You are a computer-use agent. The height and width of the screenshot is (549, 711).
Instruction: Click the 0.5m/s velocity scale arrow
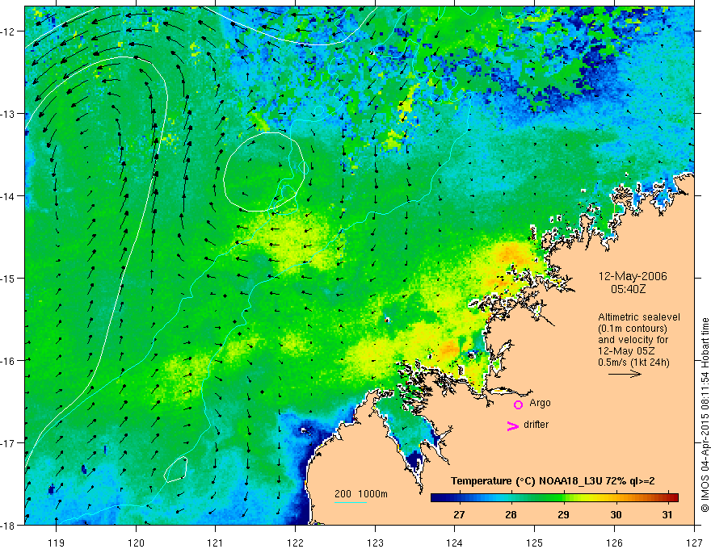point(625,374)
